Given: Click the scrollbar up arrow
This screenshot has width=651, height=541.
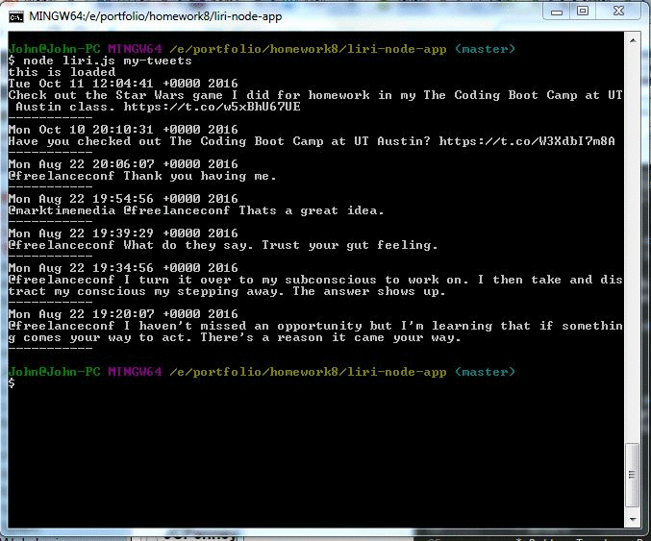Looking at the screenshot, I should [633, 40].
